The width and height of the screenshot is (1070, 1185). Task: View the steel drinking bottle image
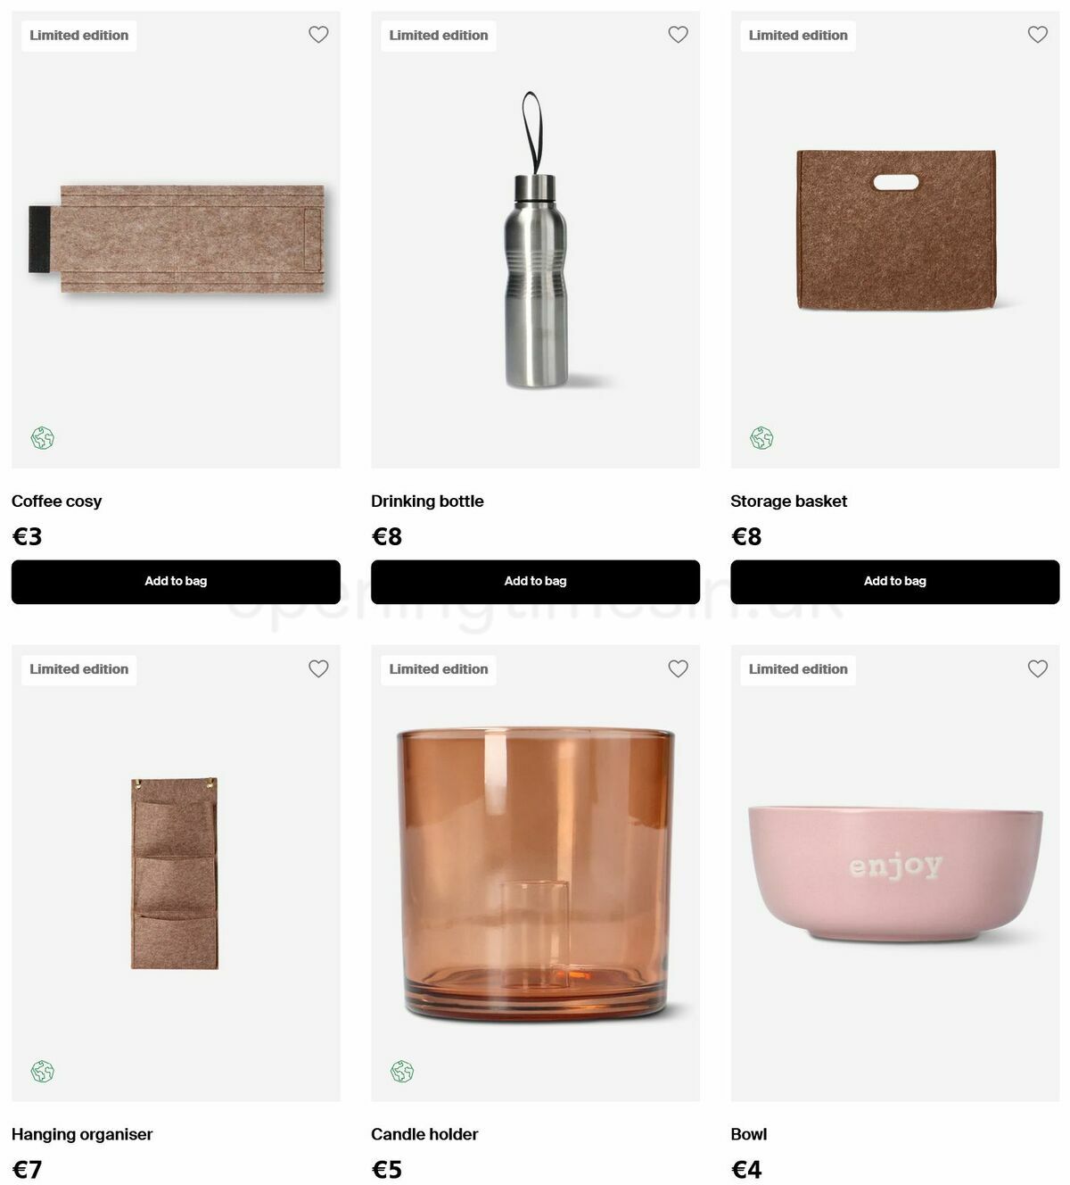click(536, 240)
